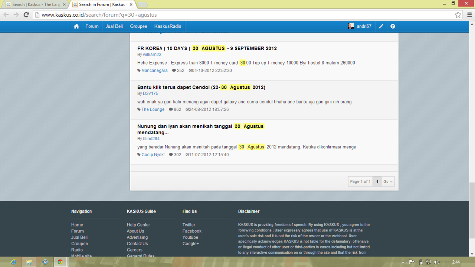Viewport: 475px width, 267px height.
Task: Visit Twitter from Find Us
Action: 189,225
